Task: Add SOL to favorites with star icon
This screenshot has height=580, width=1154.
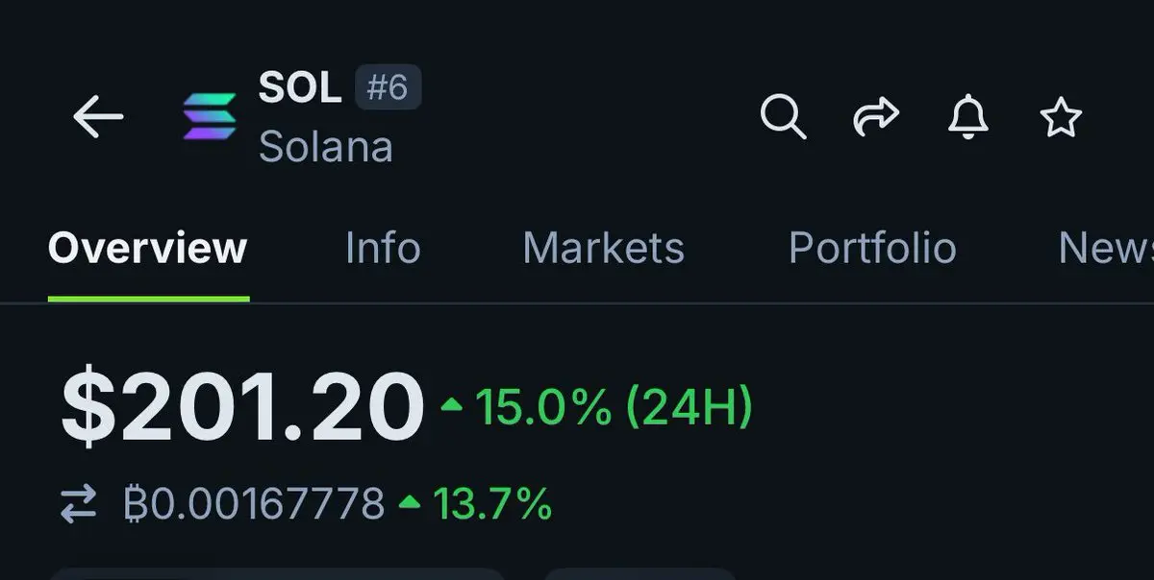Action: [1061, 118]
